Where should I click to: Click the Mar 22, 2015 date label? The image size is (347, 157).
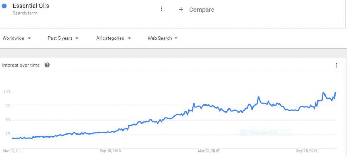[209, 151]
